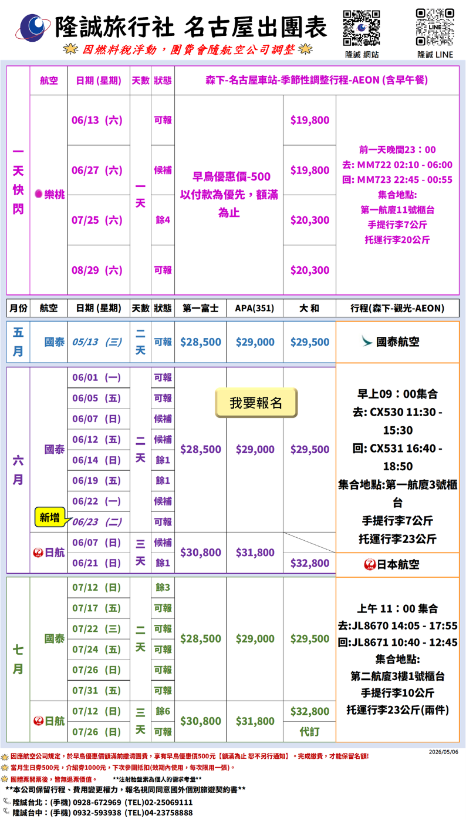Select the 06/01 (一) date row
The width and height of the screenshot is (466, 820).
point(97,377)
